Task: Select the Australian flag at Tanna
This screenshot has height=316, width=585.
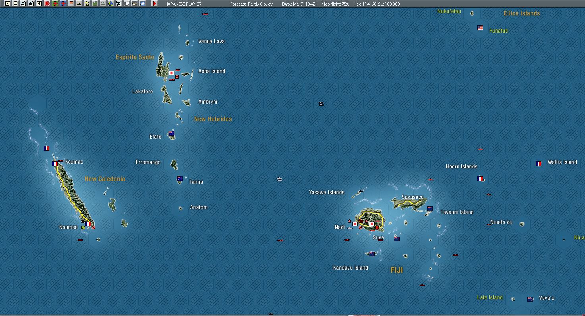Action: coord(180,179)
